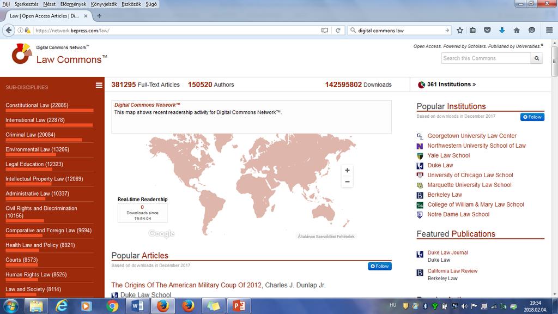This screenshot has width=558, height=314.
Task: Open the volume icon in system tray
Action: [x=464, y=306]
